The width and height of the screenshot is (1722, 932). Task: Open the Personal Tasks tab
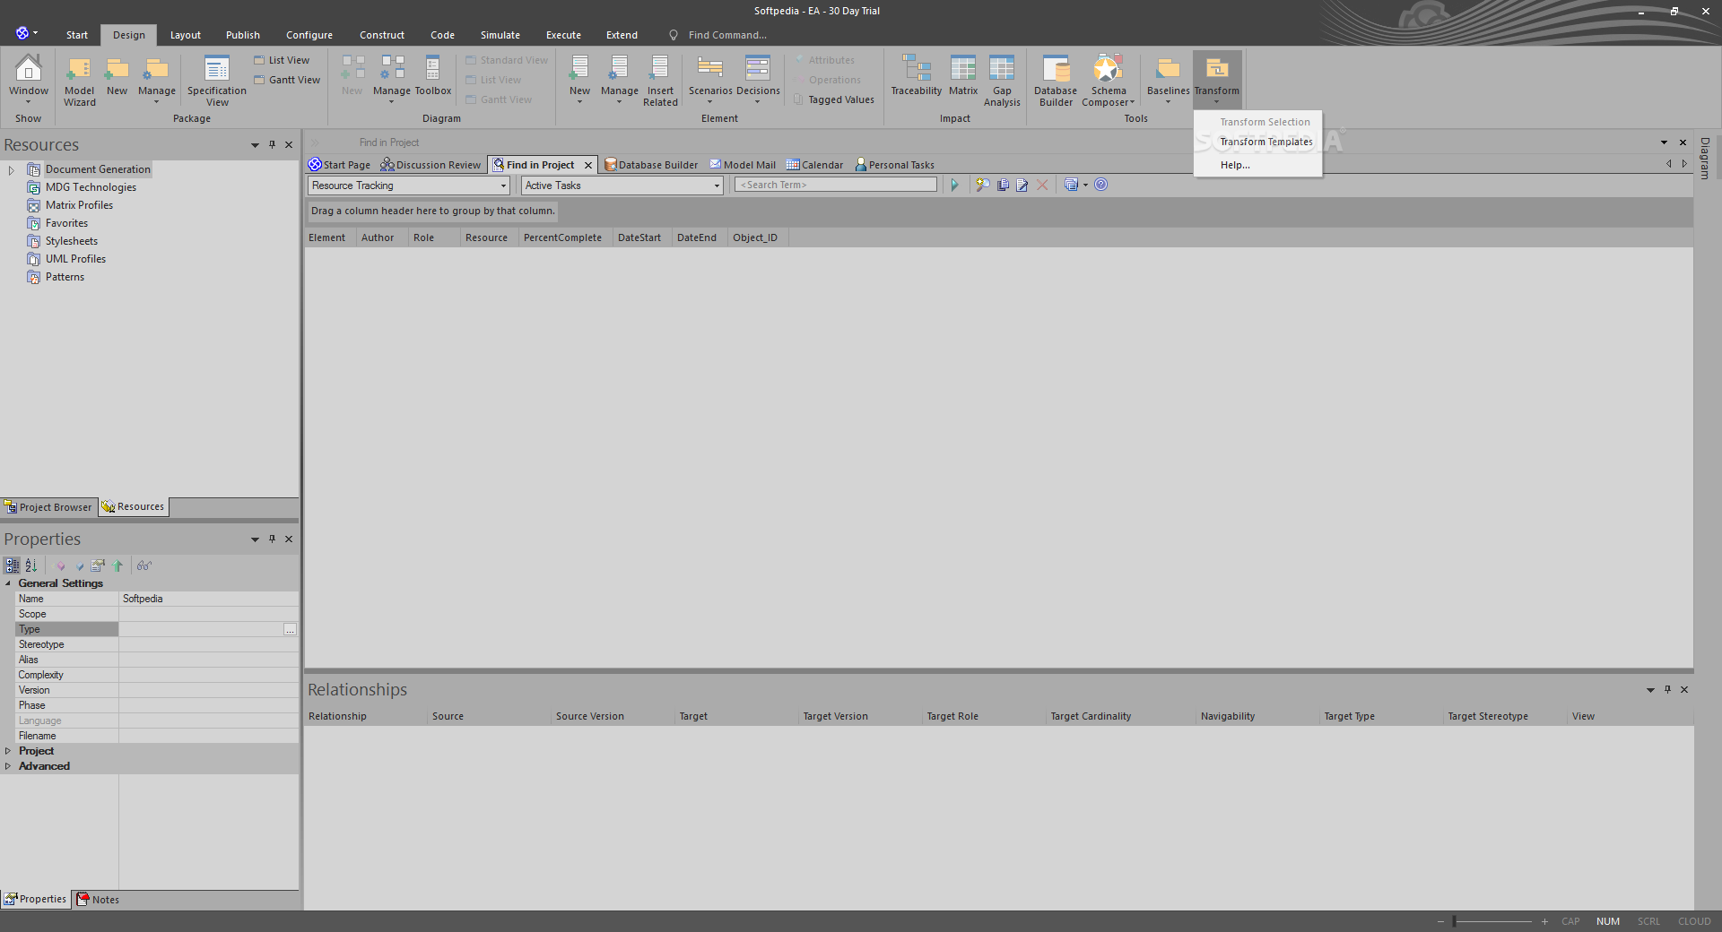coord(895,165)
